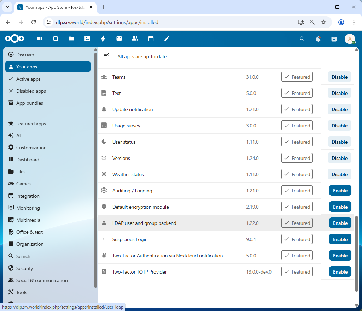Image resolution: width=362 pixels, height=311 pixels.
Task: Open the notifications bell
Action: click(318, 39)
